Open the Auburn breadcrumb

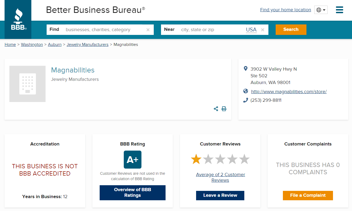[55, 45]
